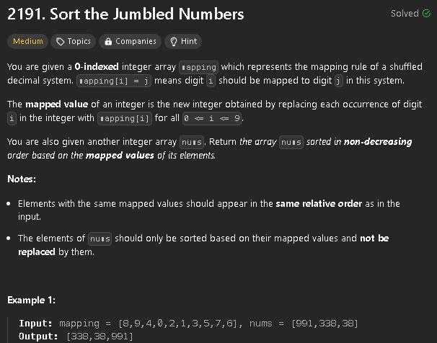The image size is (437, 343).
Task: Click the Output line [338,38,991]
Action: pos(76,337)
